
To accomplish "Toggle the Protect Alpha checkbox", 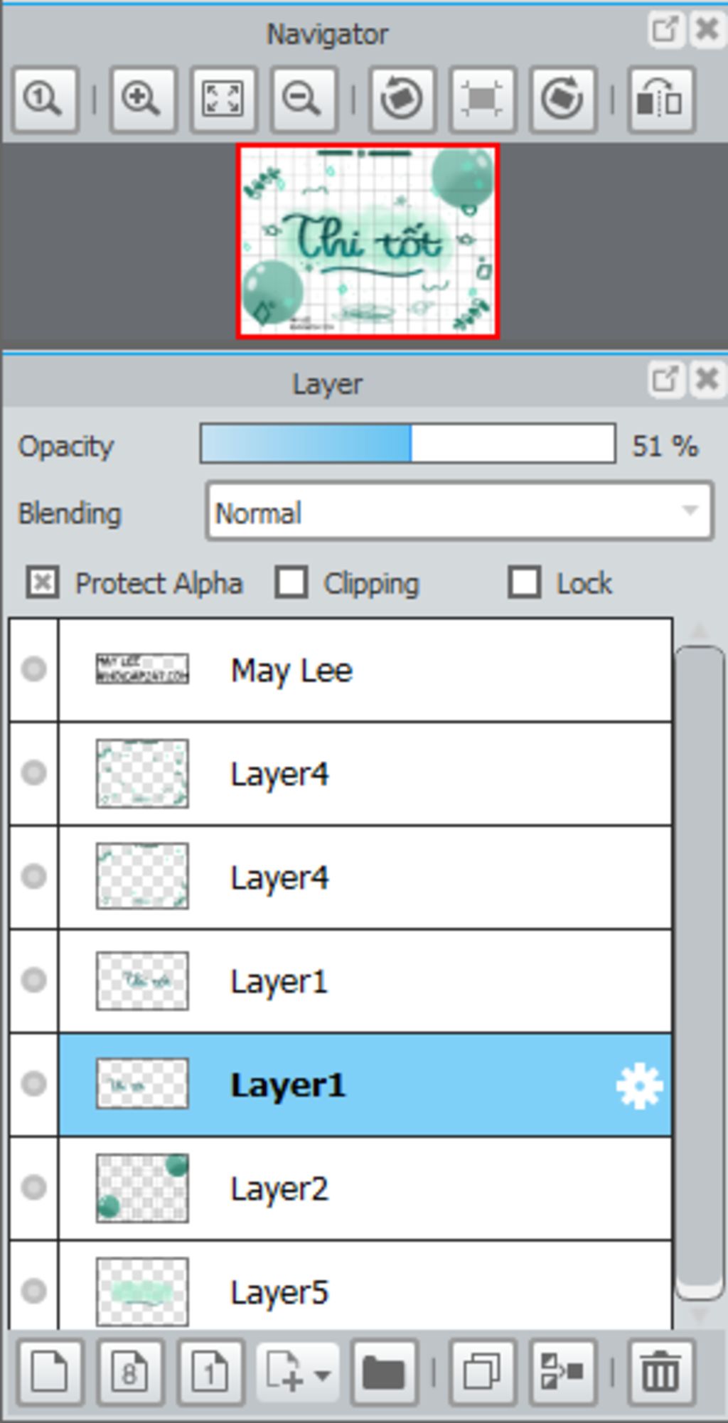I will click(43, 583).
